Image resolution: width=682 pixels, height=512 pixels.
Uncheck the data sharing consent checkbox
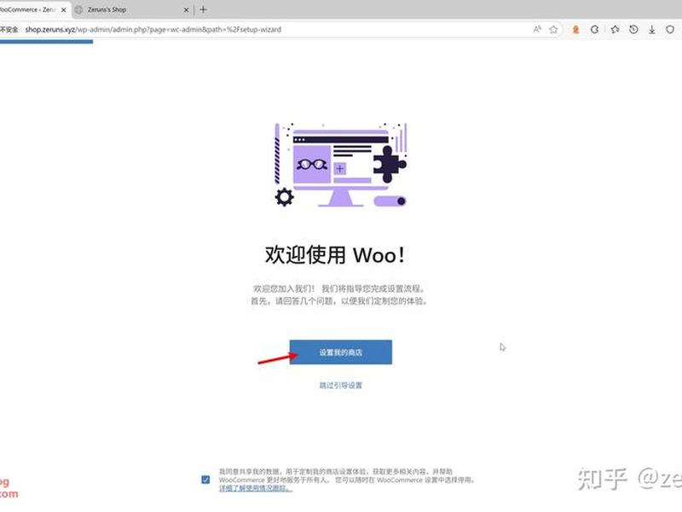(x=205, y=480)
